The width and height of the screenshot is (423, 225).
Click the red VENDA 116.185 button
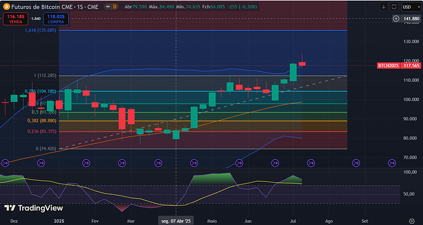click(x=15, y=19)
